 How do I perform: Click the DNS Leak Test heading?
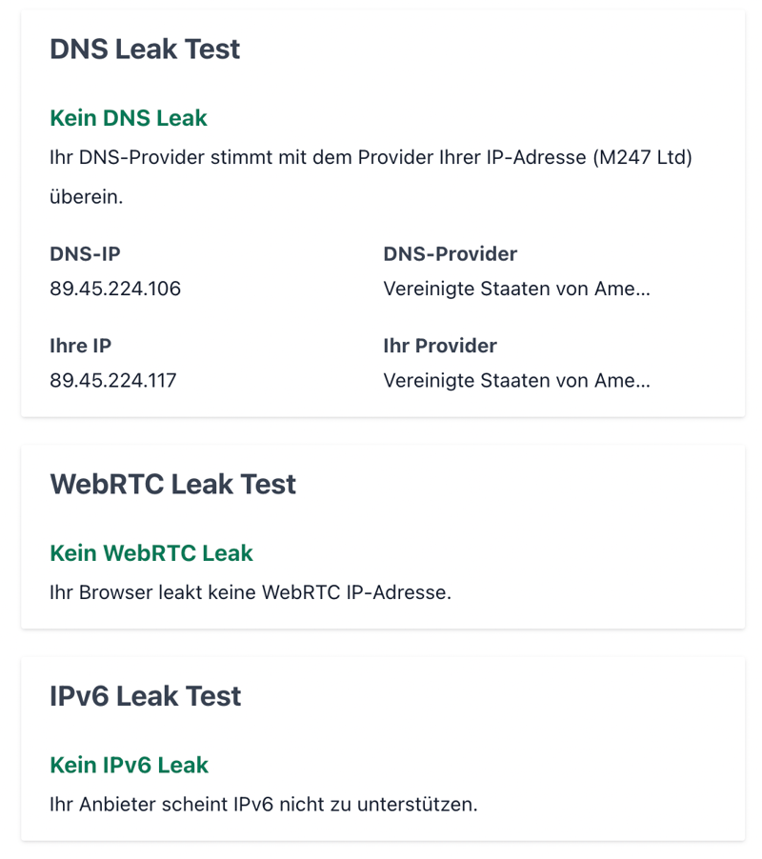(145, 50)
